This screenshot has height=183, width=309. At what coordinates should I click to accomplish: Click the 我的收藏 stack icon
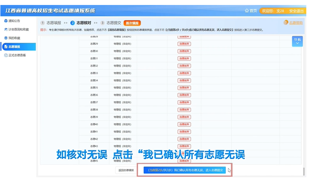tap(5, 38)
